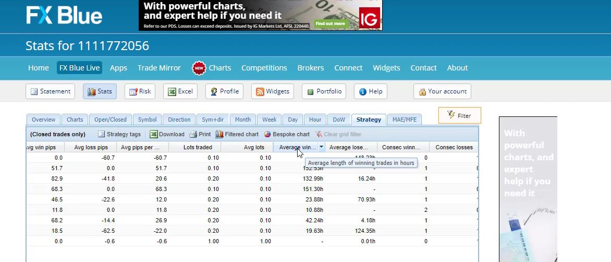
Task: Expand the Average win column dropdown arrow
Action: point(321,147)
